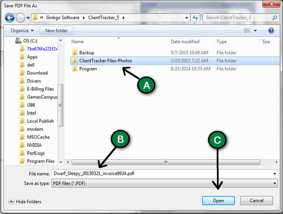Open the address bar history dropdown
The image size is (283, 214).
pos(187,17)
